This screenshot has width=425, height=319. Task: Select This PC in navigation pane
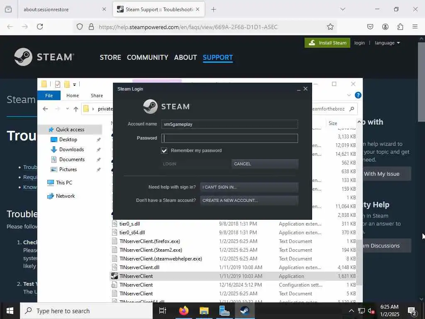(64, 183)
